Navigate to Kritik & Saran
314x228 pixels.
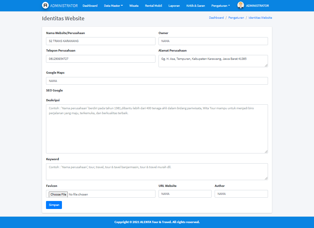pyautogui.click(x=196, y=6)
